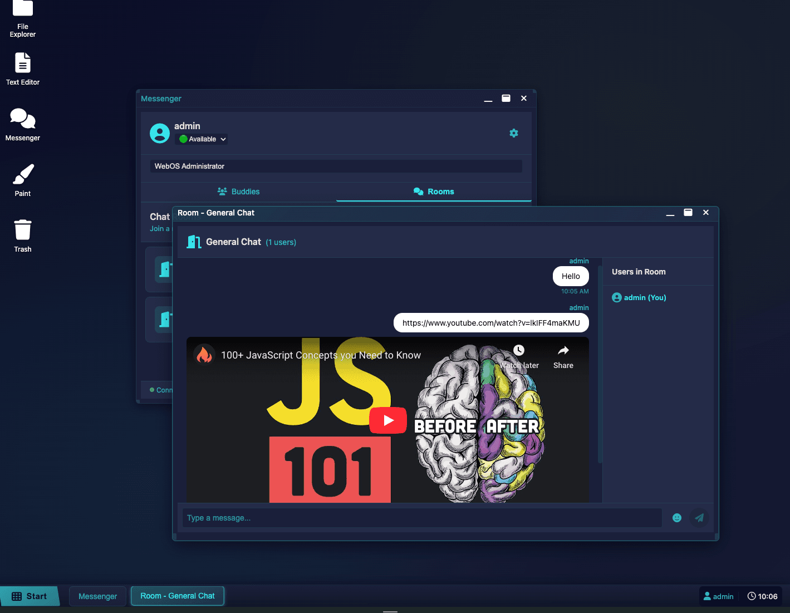
Task: Click the Fireship channel flame logo
Action: coord(204,355)
